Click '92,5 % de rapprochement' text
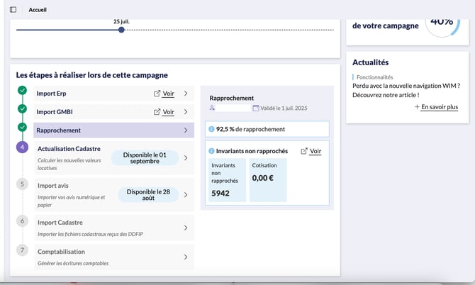 click(x=250, y=129)
